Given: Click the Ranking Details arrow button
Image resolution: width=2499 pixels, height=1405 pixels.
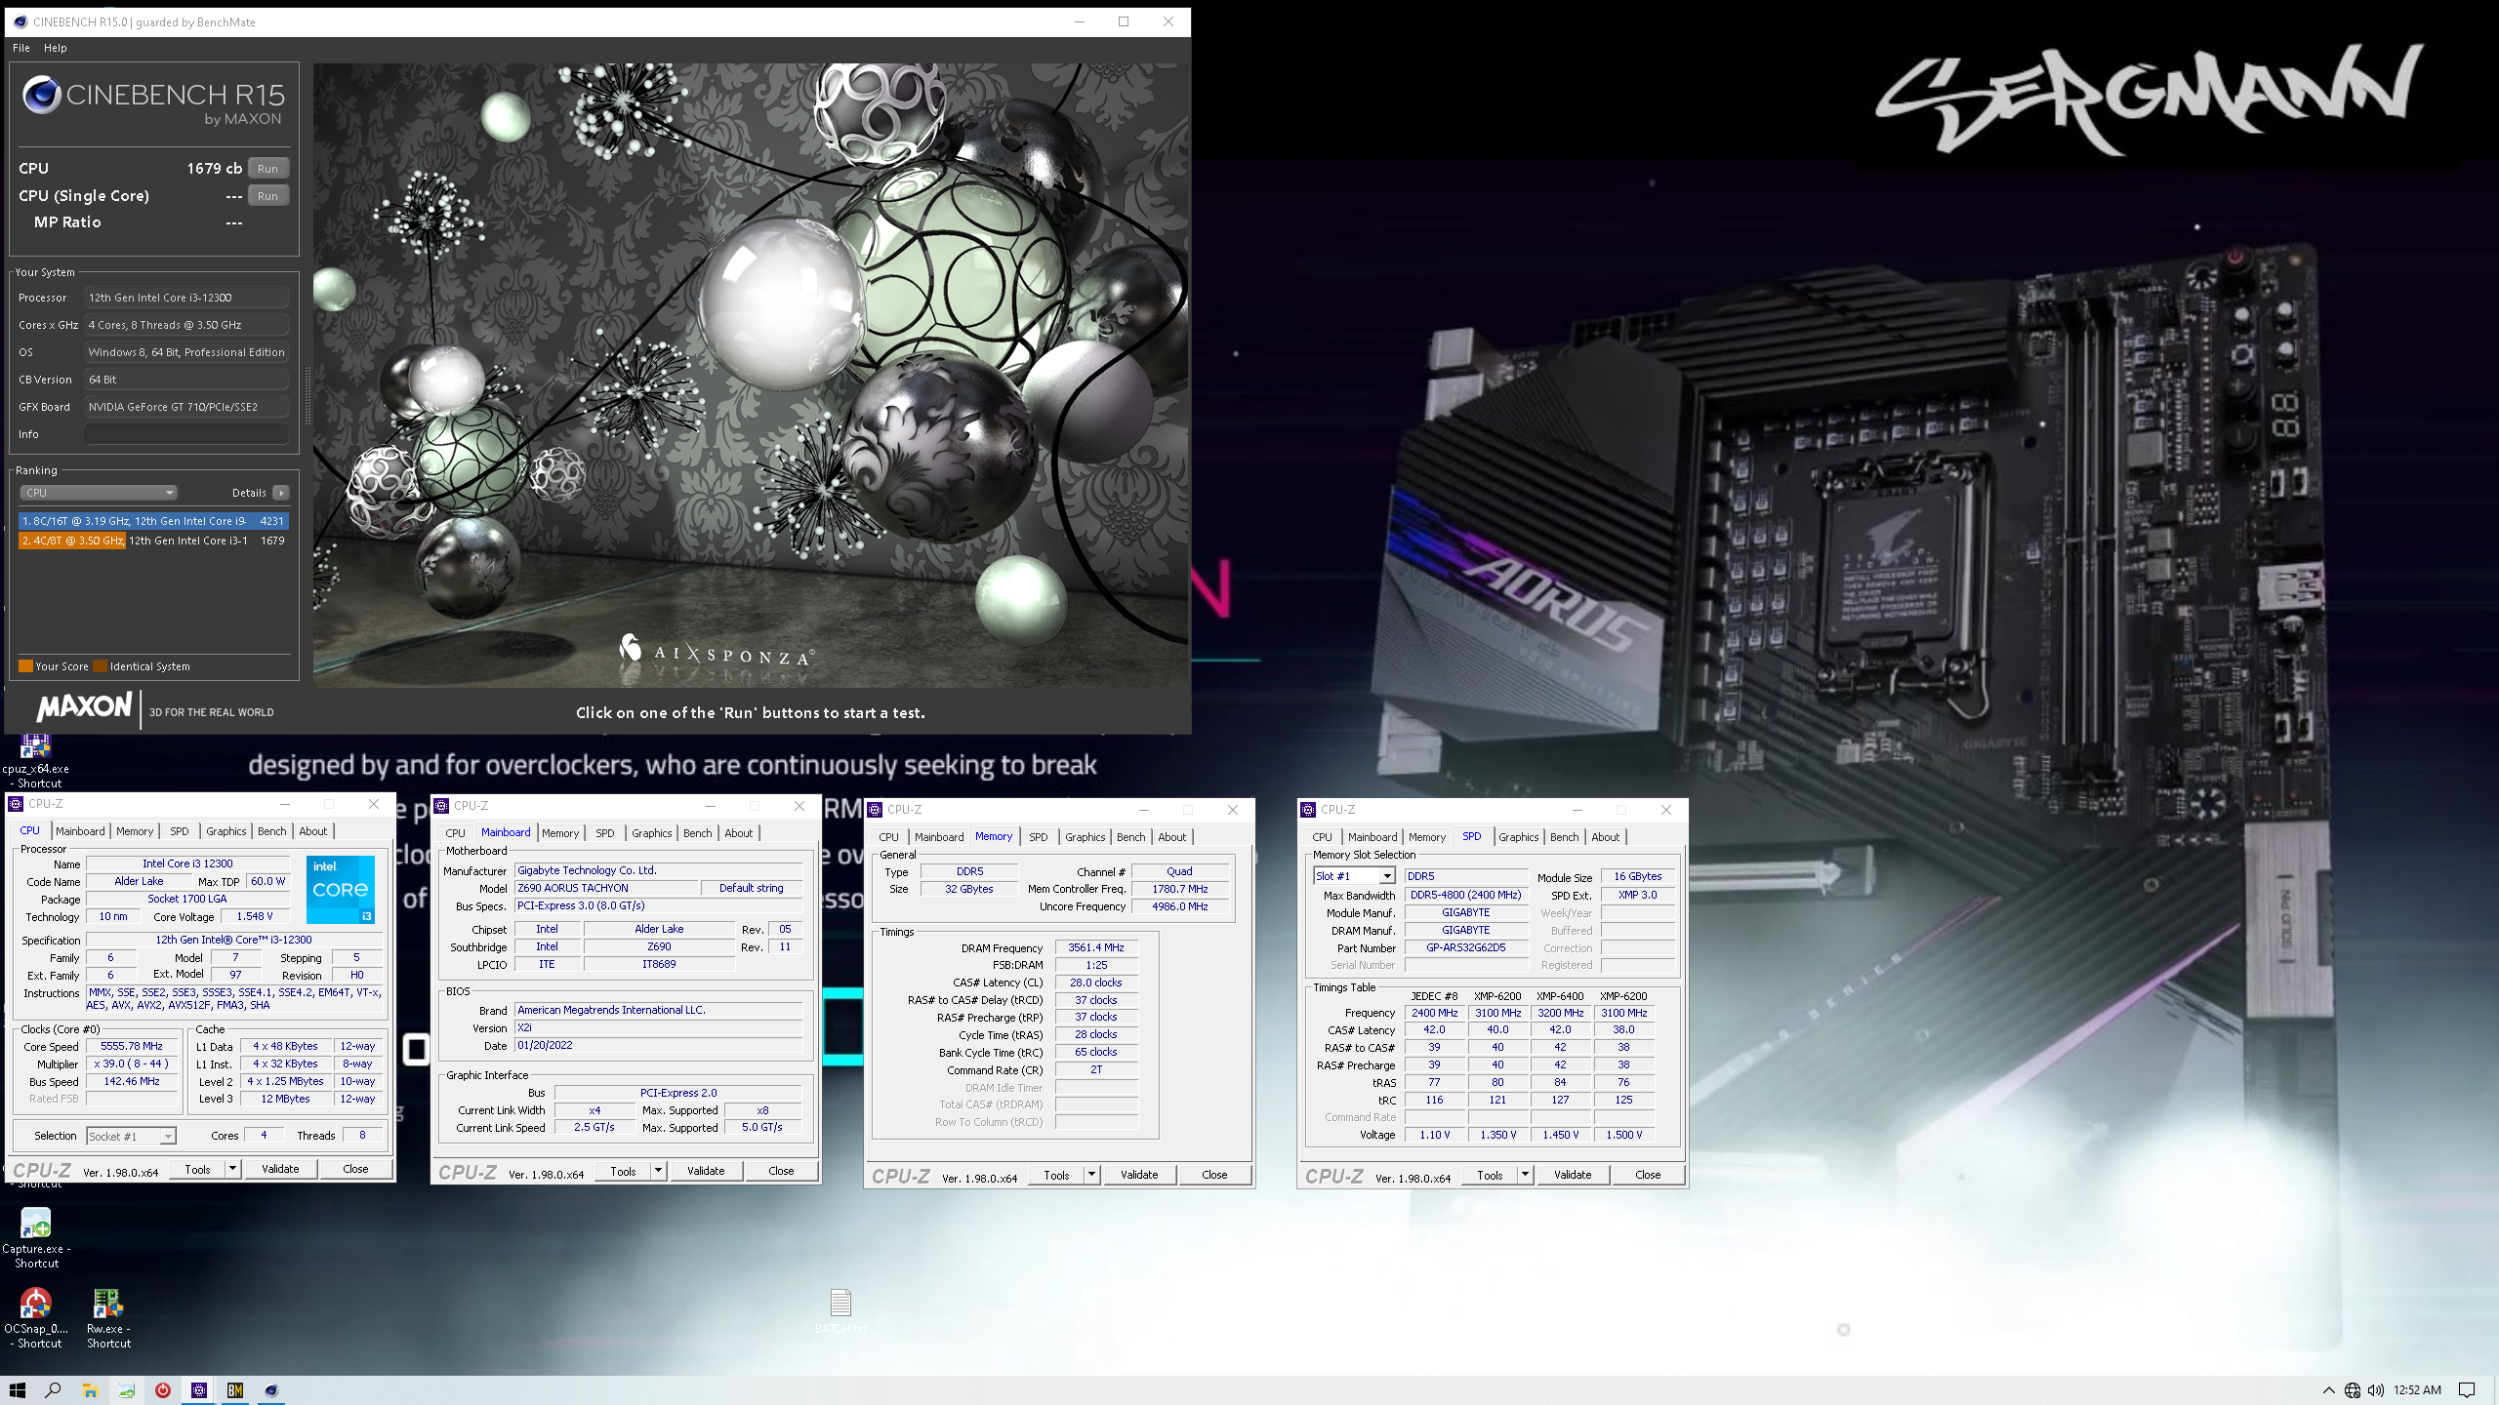Looking at the screenshot, I should (281, 493).
